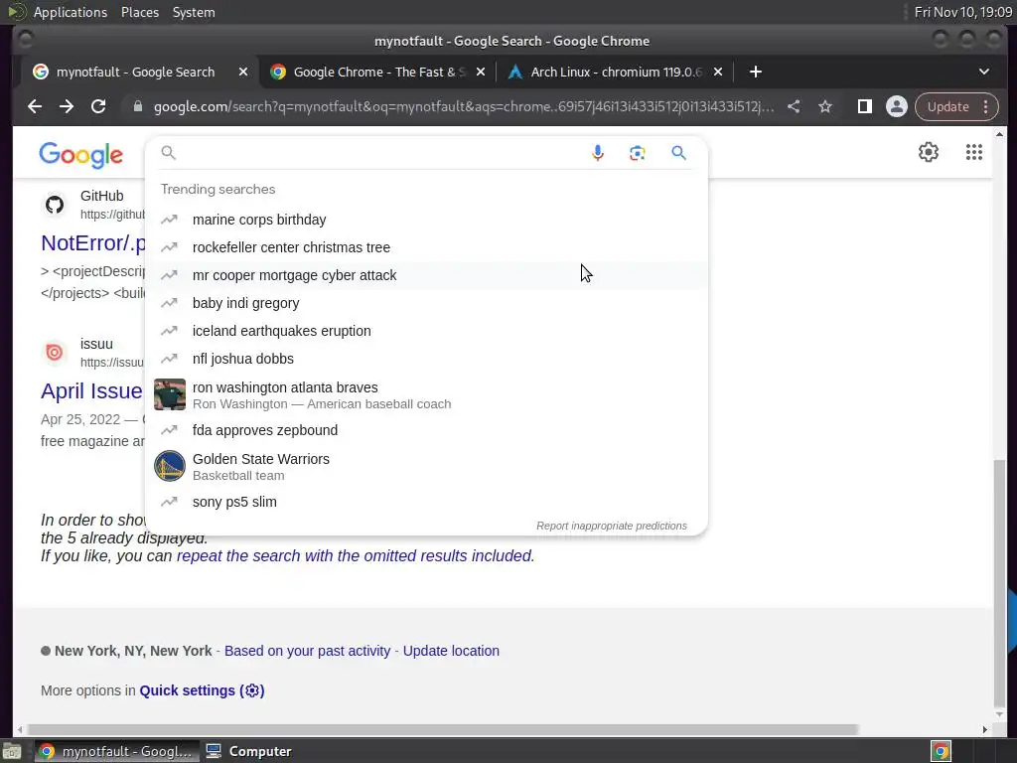Viewport: 1017px width, 763px height.
Task: Search by image with Lens icon
Action: [x=637, y=153]
